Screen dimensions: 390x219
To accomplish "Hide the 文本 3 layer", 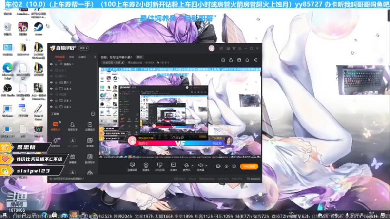I will (x=51, y=101).
